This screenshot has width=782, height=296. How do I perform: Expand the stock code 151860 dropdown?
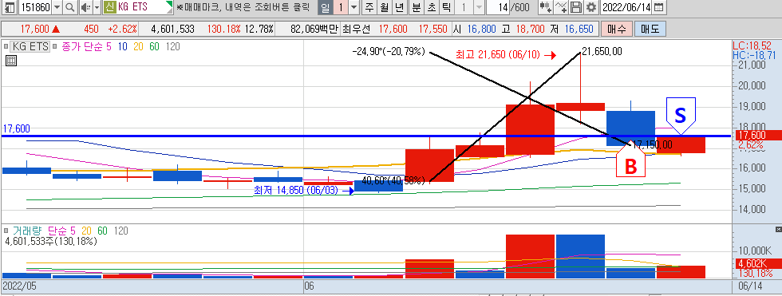coord(57,7)
